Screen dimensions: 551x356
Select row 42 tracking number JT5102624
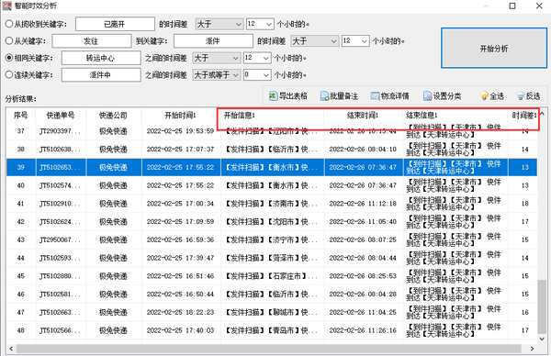[x=60, y=222]
